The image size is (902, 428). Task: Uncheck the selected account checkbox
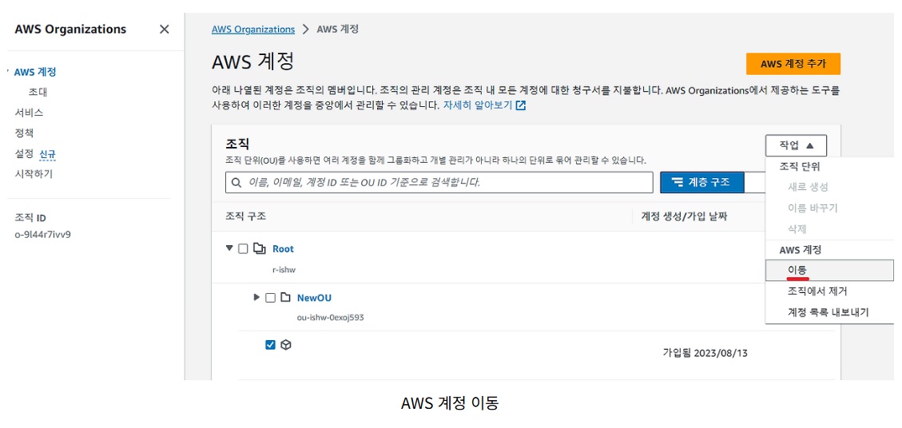pos(270,345)
